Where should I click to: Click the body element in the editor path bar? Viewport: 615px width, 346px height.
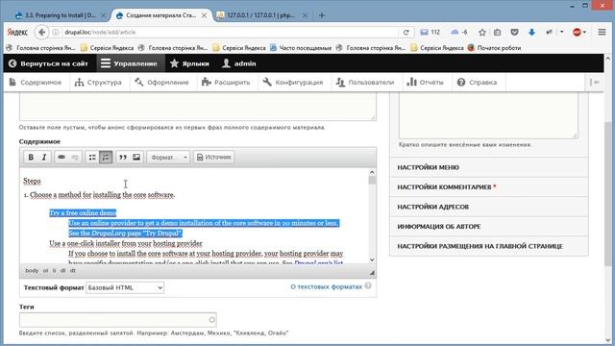(32, 271)
